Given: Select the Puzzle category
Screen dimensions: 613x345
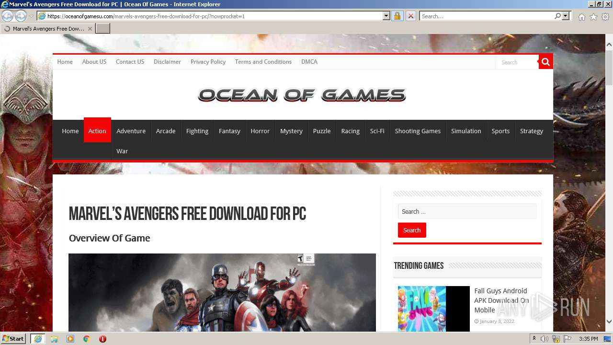Looking at the screenshot, I should pos(322,131).
